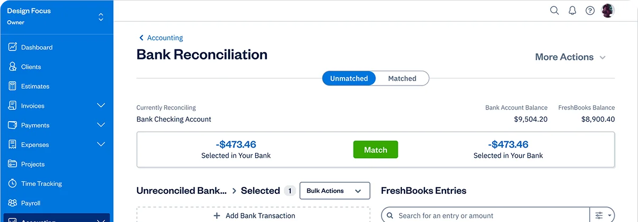This screenshot has height=222, width=638.
Task: Open the Bulk Actions dropdown
Action: click(x=334, y=191)
